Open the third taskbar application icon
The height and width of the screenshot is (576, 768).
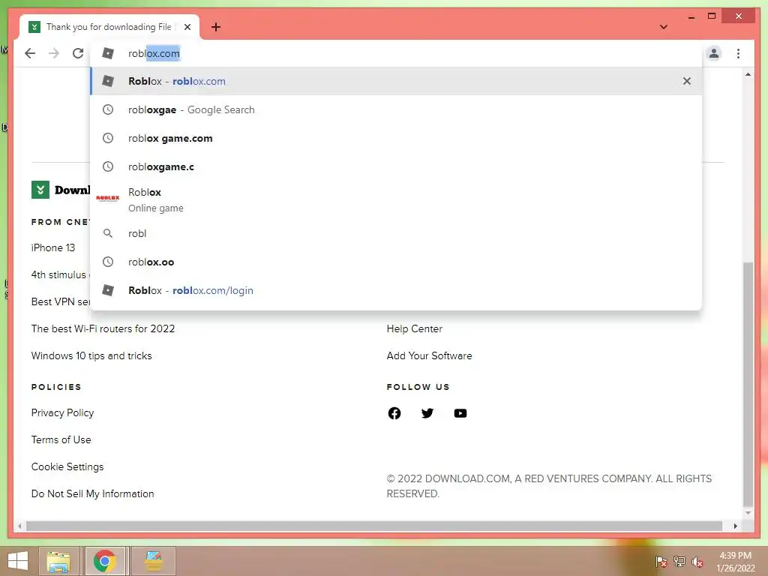(x=153, y=561)
